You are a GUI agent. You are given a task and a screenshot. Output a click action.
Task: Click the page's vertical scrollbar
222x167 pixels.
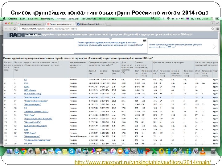[219, 44]
